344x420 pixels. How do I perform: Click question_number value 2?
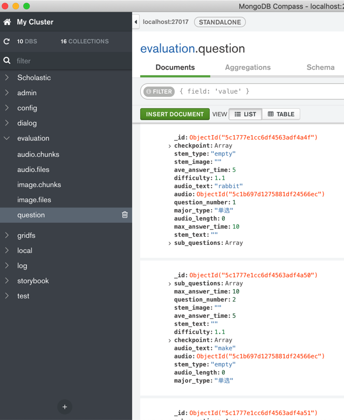click(234, 300)
